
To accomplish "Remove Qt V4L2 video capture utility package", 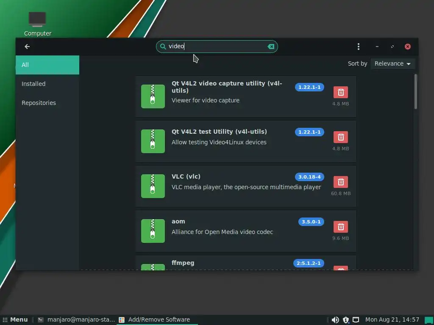I will coord(341,92).
